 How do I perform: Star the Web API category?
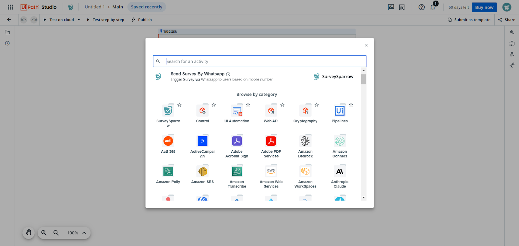coord(283,105)
